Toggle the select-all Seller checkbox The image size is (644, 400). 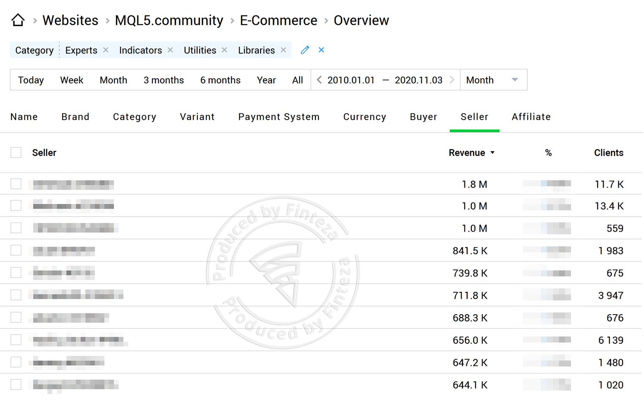(16, 153)
